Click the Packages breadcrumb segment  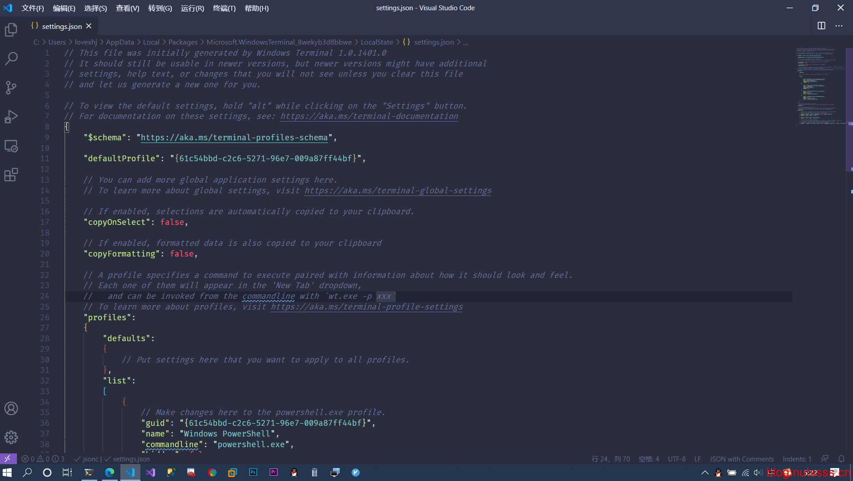[183, 42]
